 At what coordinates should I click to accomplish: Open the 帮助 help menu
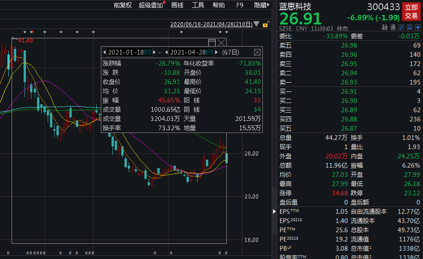(x=218, y=5)
